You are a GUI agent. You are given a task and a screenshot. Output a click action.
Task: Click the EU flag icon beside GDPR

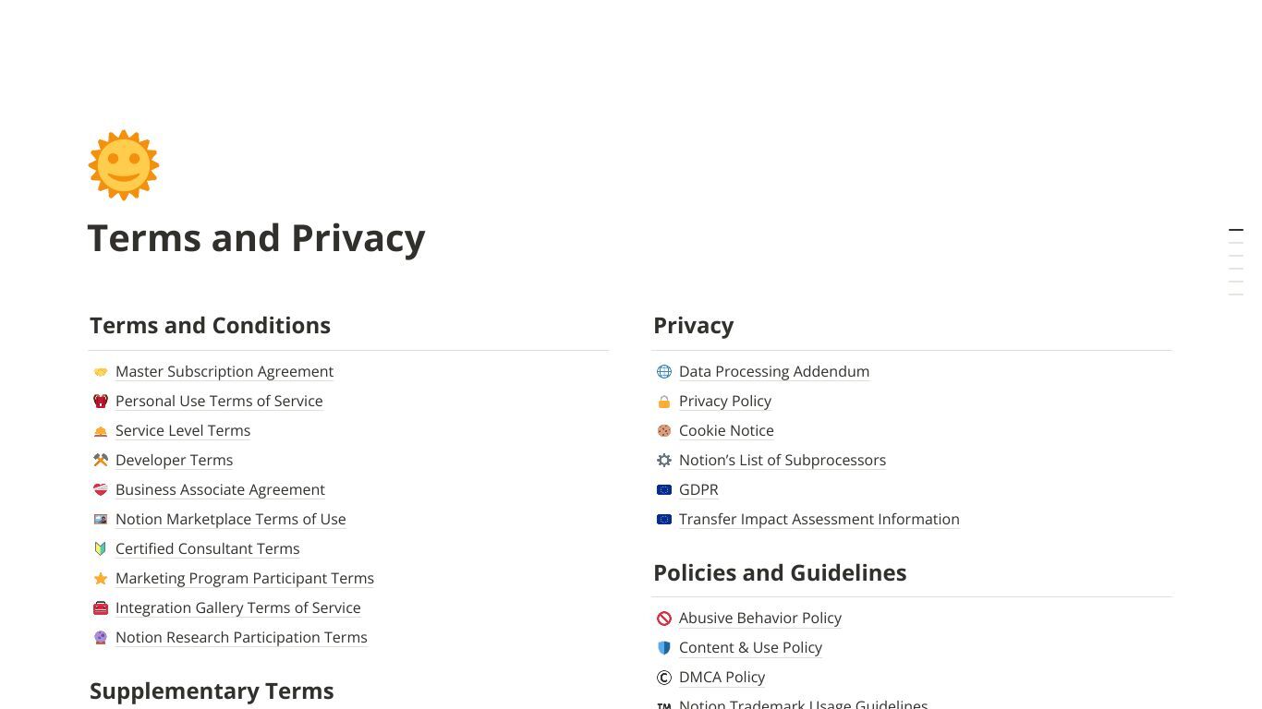(x=664, y=490)
